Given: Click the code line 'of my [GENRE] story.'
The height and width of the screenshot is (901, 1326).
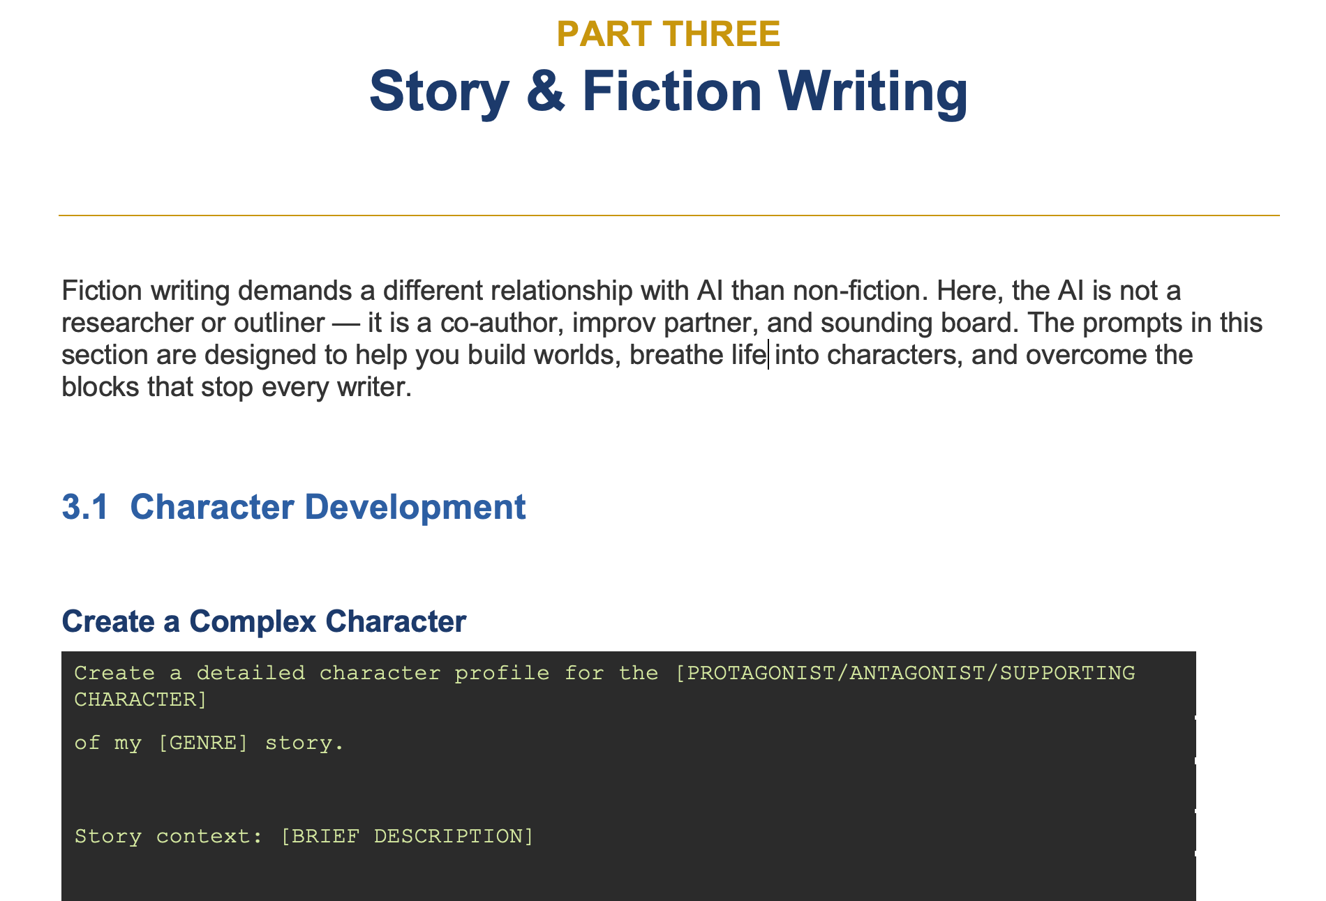Looking at the screenshot, I should coord(209,743).
